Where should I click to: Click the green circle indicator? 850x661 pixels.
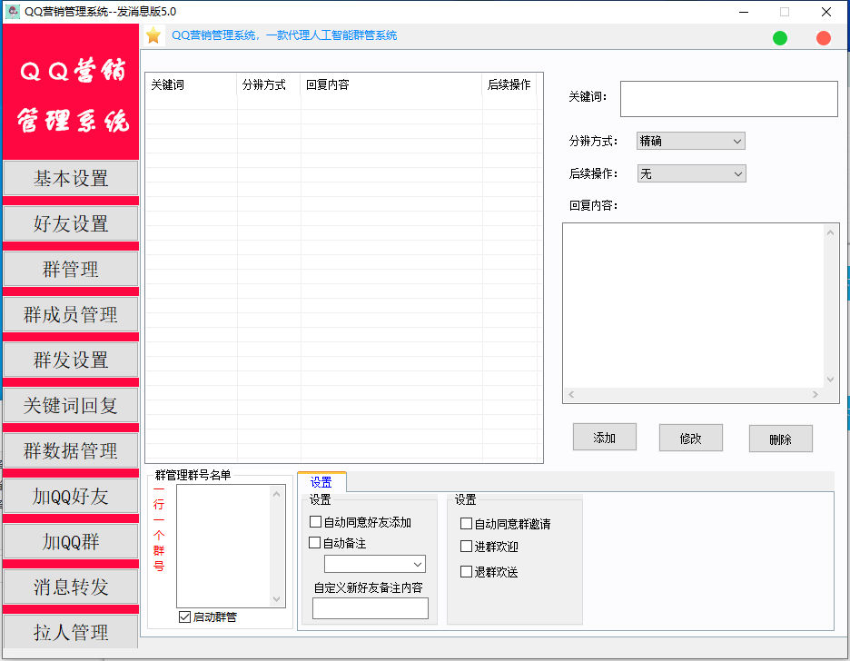tap(779, 38)
